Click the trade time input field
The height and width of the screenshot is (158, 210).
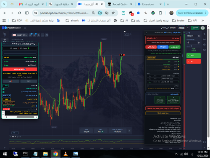192,36
